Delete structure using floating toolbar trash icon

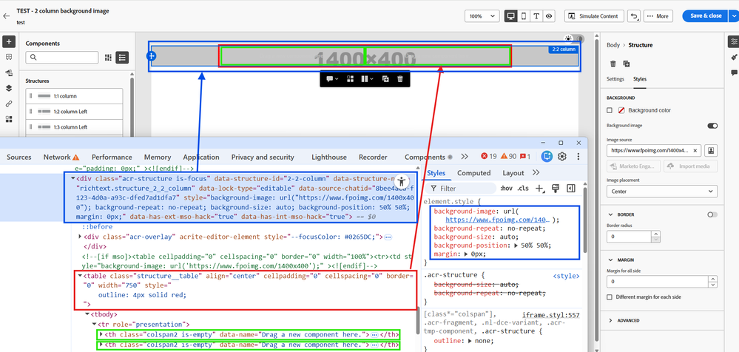(400, 79)
